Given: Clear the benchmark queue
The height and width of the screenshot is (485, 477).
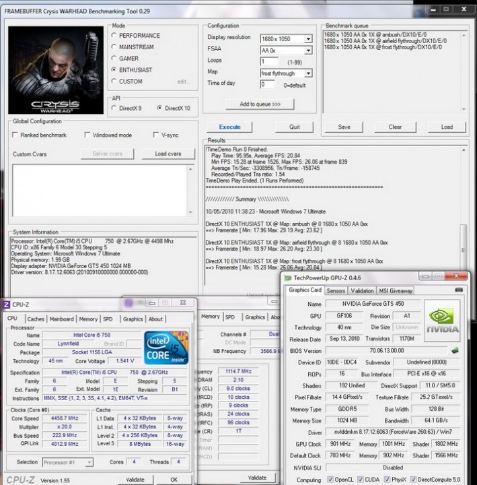Looking at the screenshot, I should 395,127.
